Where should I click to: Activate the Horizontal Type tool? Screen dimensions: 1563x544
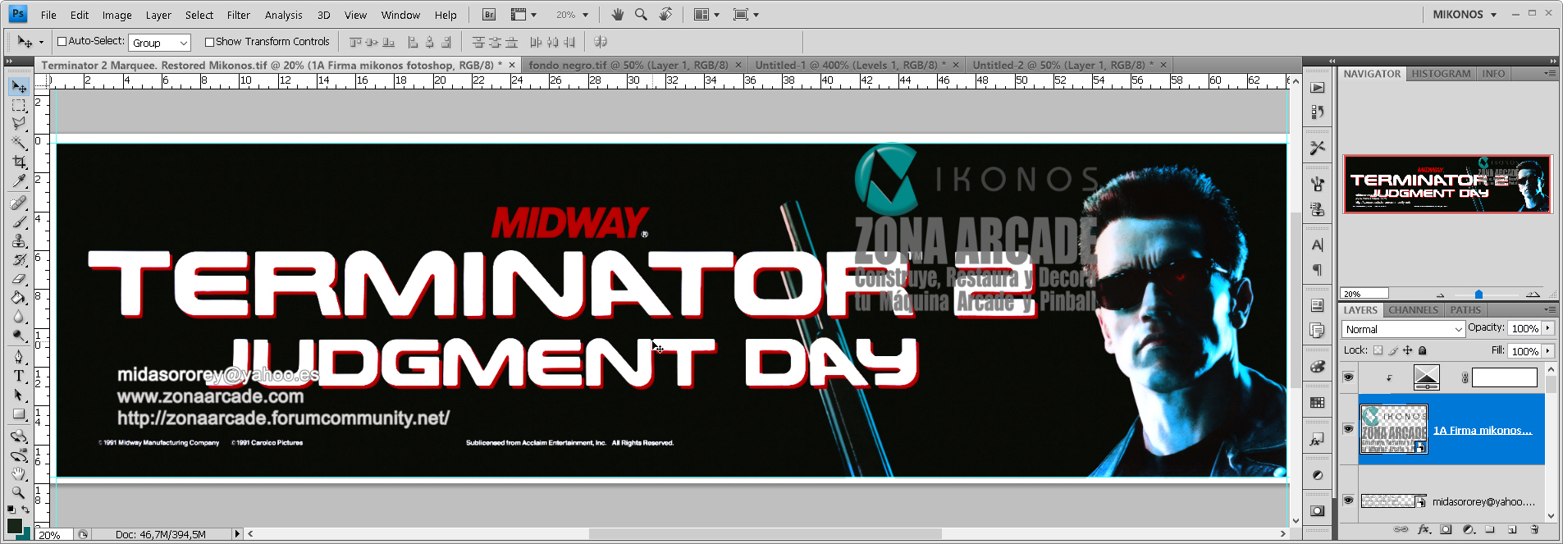[x=19, y=376]
